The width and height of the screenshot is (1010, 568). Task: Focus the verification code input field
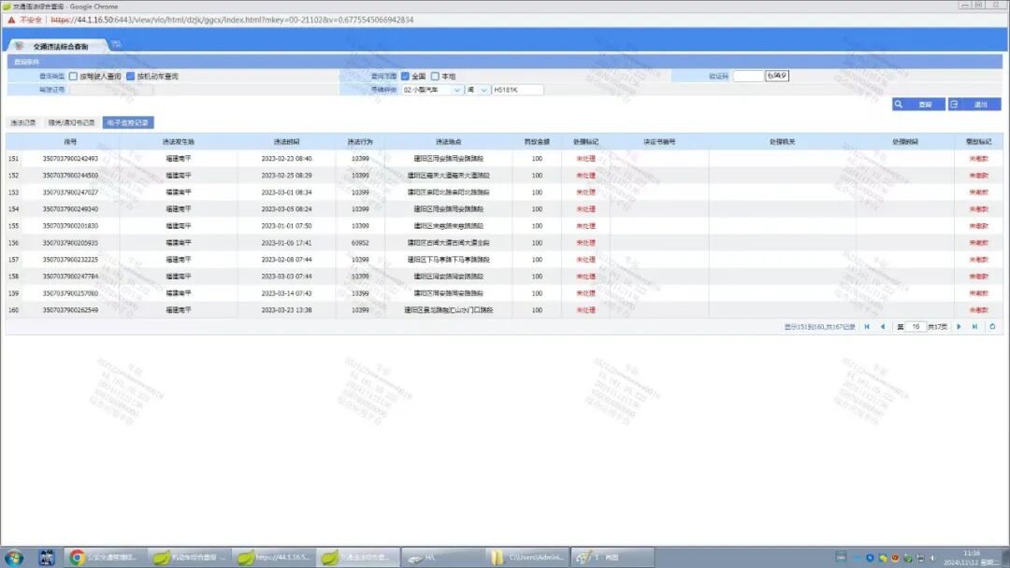pos(748,76)
